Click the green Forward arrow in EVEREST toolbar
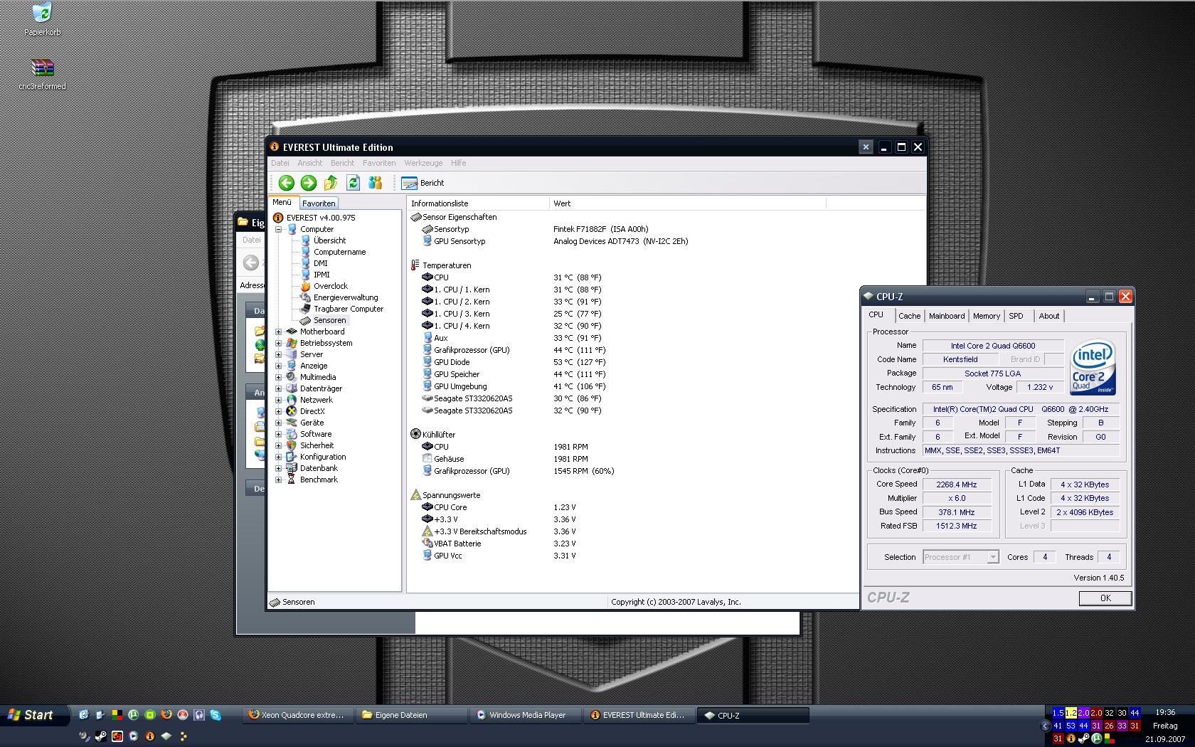 click(x=309, y=183)
